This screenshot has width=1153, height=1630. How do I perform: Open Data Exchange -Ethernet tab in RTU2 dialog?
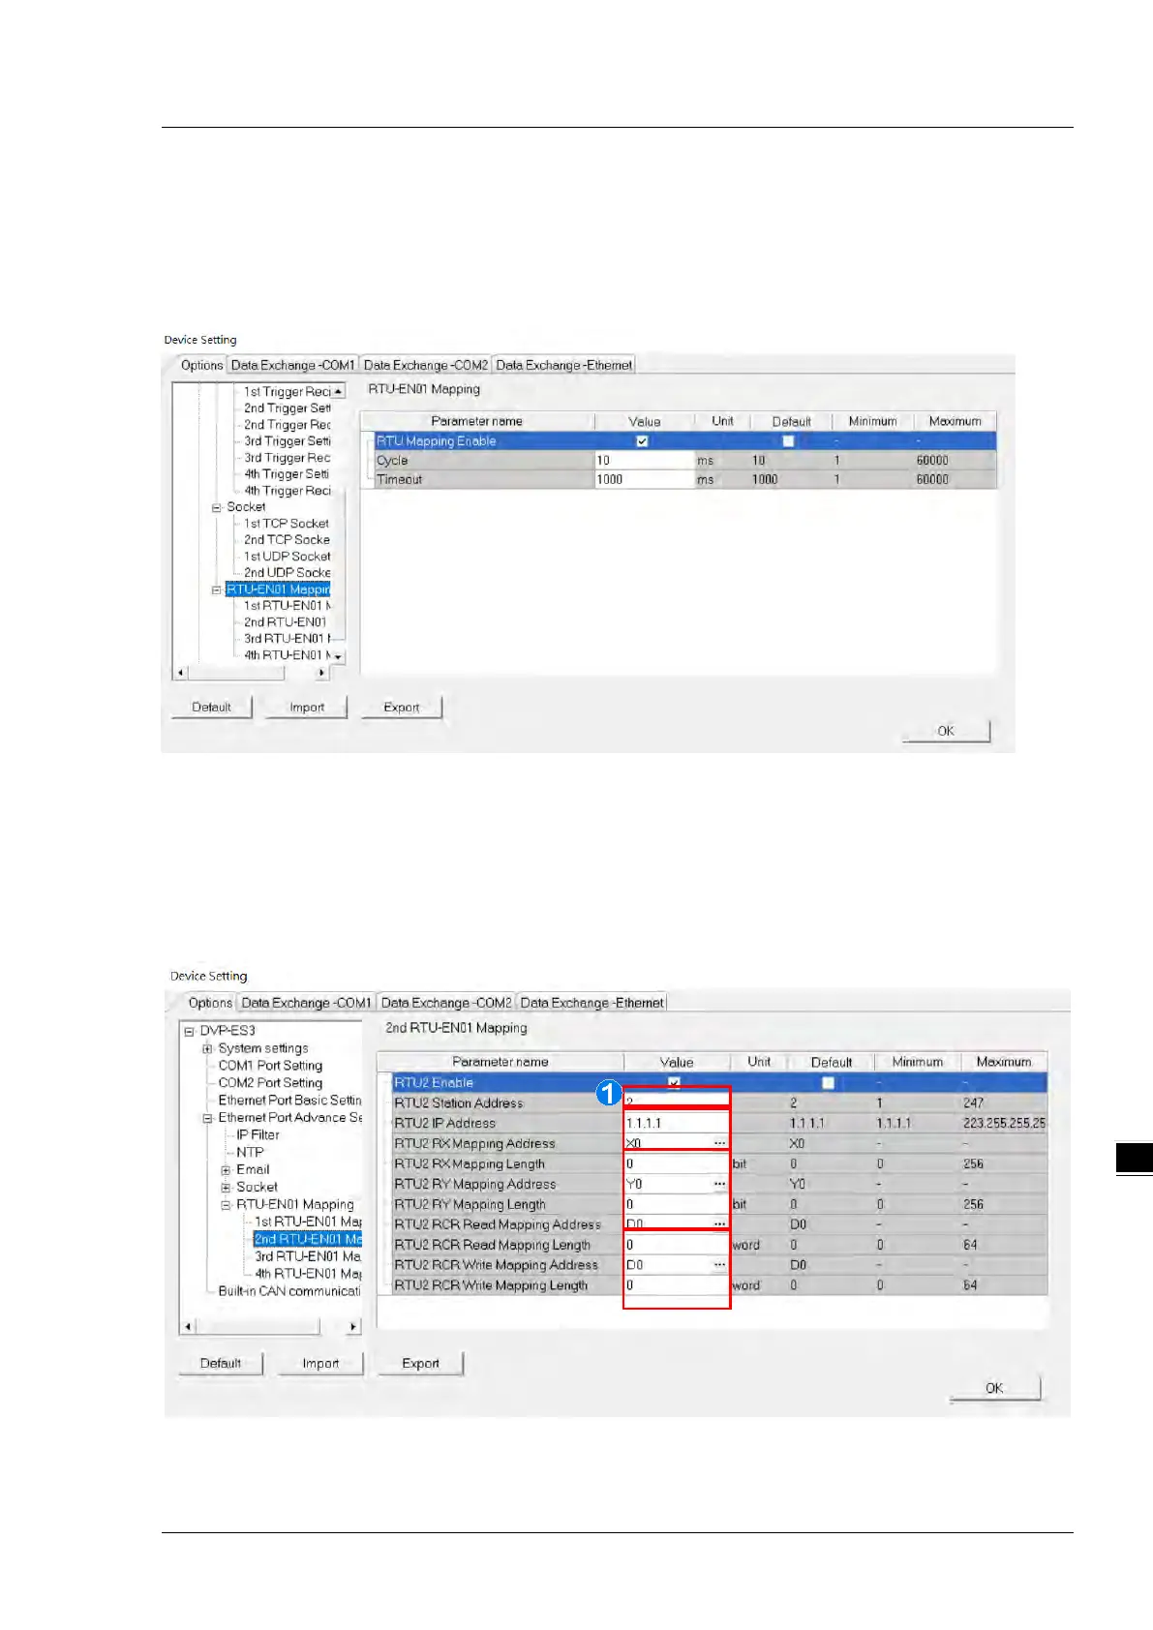592,1003
